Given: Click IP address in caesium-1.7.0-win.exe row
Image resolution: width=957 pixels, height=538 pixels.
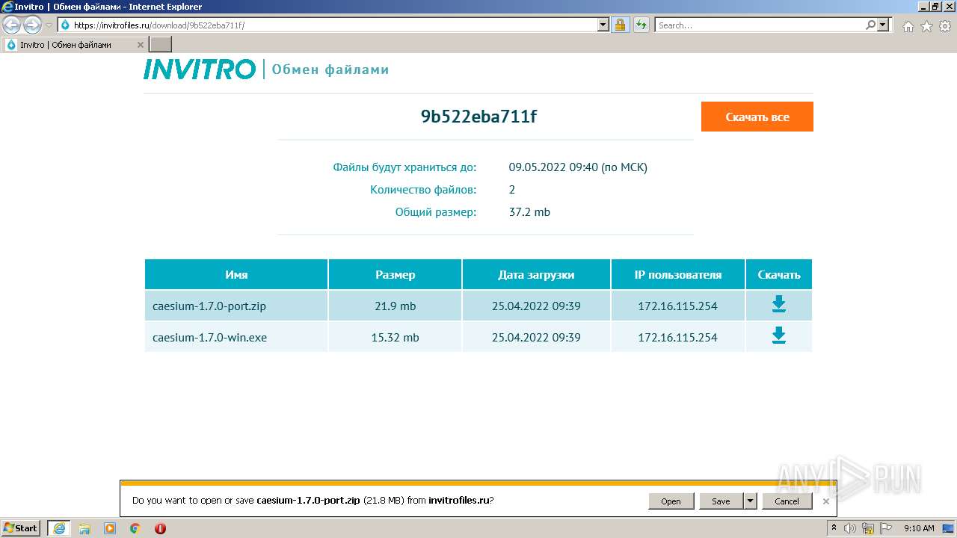Looking at the screenshot, I should [x=677, y=337].
